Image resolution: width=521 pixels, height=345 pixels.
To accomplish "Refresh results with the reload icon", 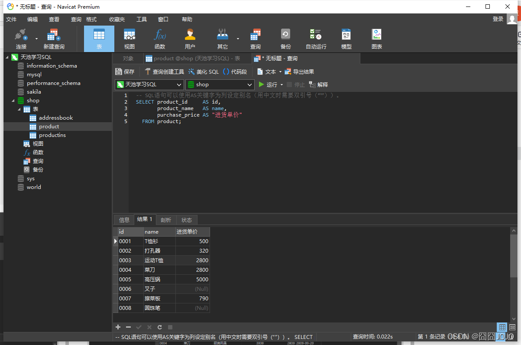I will click(x=159, y=327).
